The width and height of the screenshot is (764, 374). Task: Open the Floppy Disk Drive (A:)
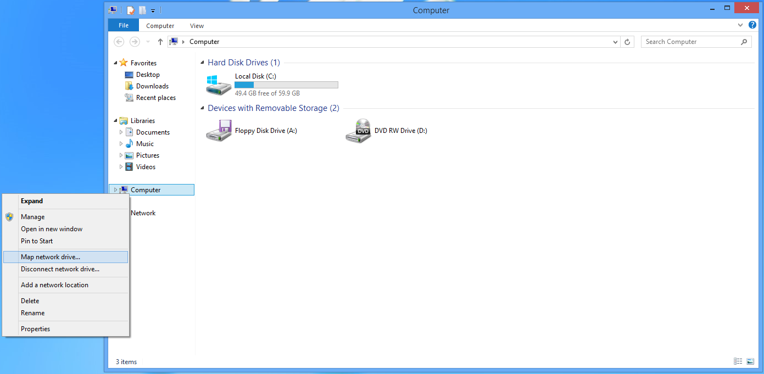pos(219,131)
